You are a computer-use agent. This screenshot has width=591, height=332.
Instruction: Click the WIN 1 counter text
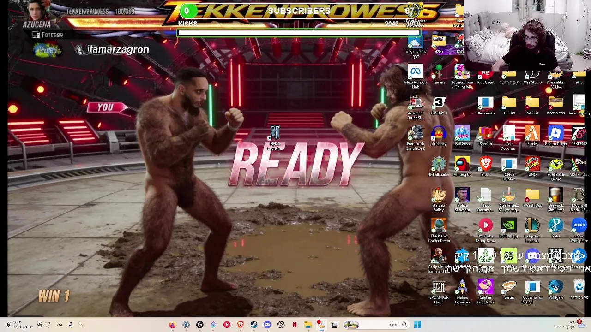coord(54,296)
